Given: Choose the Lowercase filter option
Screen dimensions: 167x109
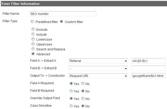Looking at the screenshot, I should (33, 39).
